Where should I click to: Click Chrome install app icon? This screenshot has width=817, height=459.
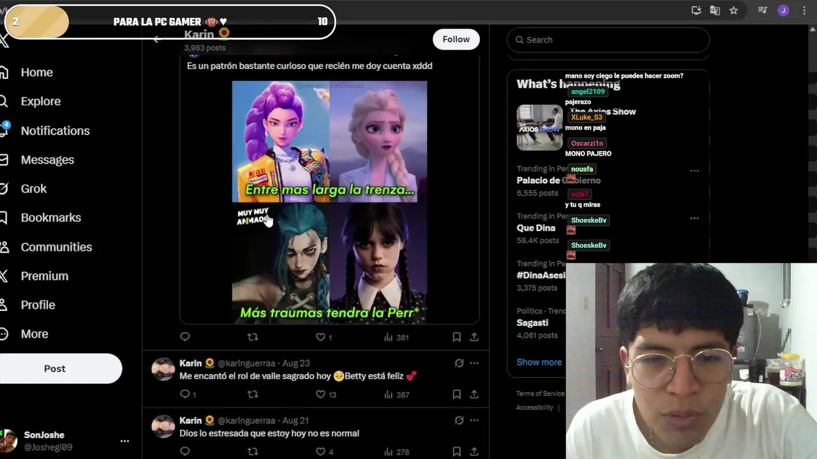[696, 10]
